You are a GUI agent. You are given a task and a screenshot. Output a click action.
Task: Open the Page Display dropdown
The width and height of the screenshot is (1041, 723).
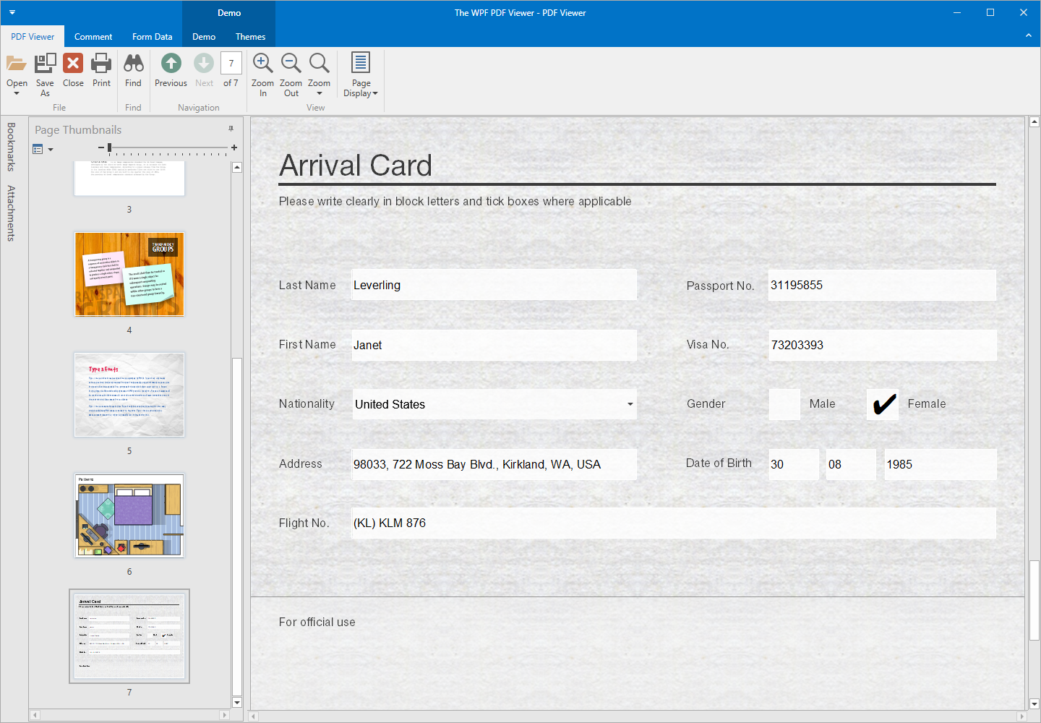point(361,74)
